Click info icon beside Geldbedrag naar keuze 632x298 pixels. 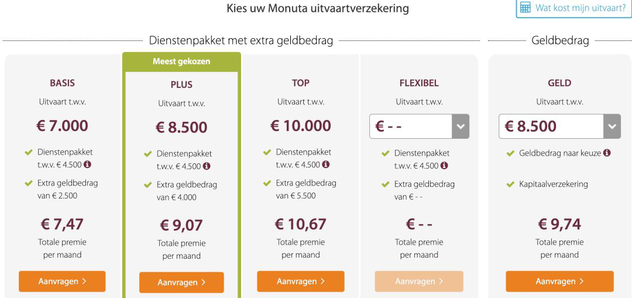607,153
